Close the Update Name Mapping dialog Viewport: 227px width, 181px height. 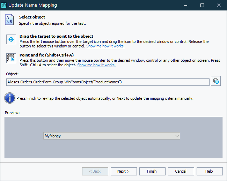click(x=218, y=5)
